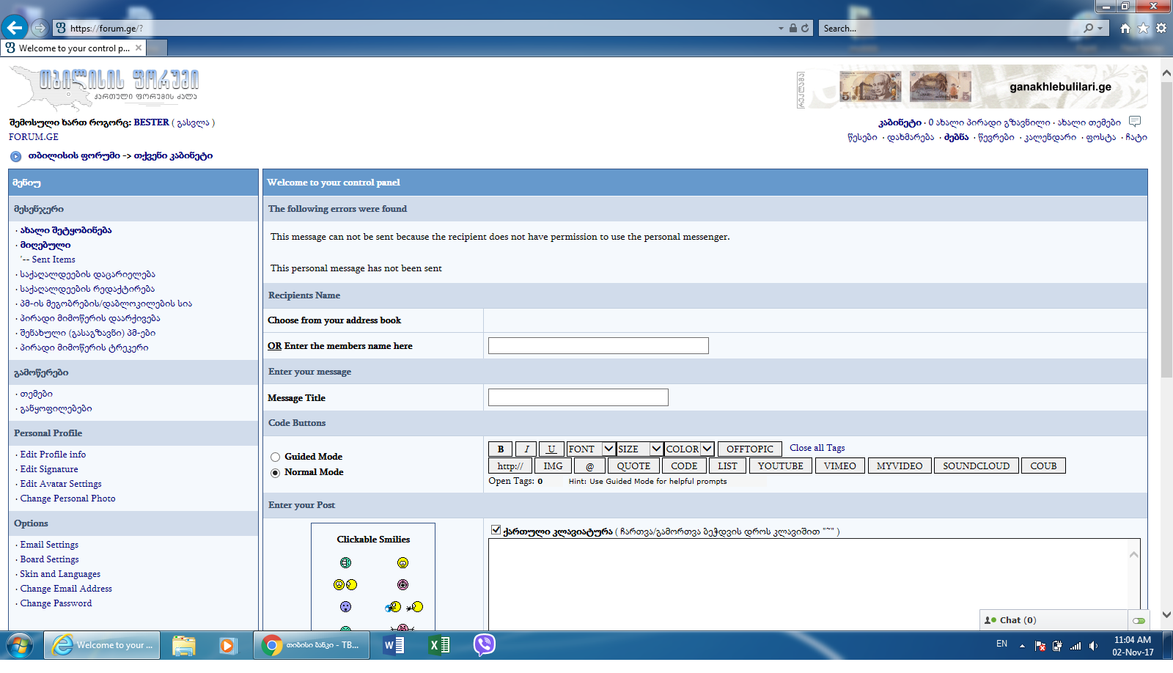The image size is (1173, 673).
Task: Open Change Password in the menu
Action: [x=56, y=603]
